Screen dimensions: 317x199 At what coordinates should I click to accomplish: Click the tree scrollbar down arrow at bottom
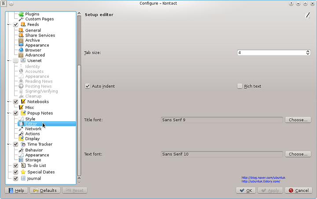click(79, 182)
